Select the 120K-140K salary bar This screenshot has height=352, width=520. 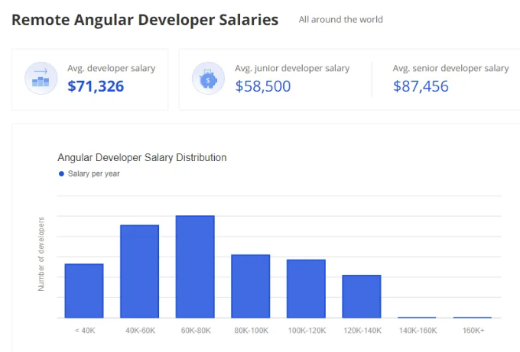(362, 296)
